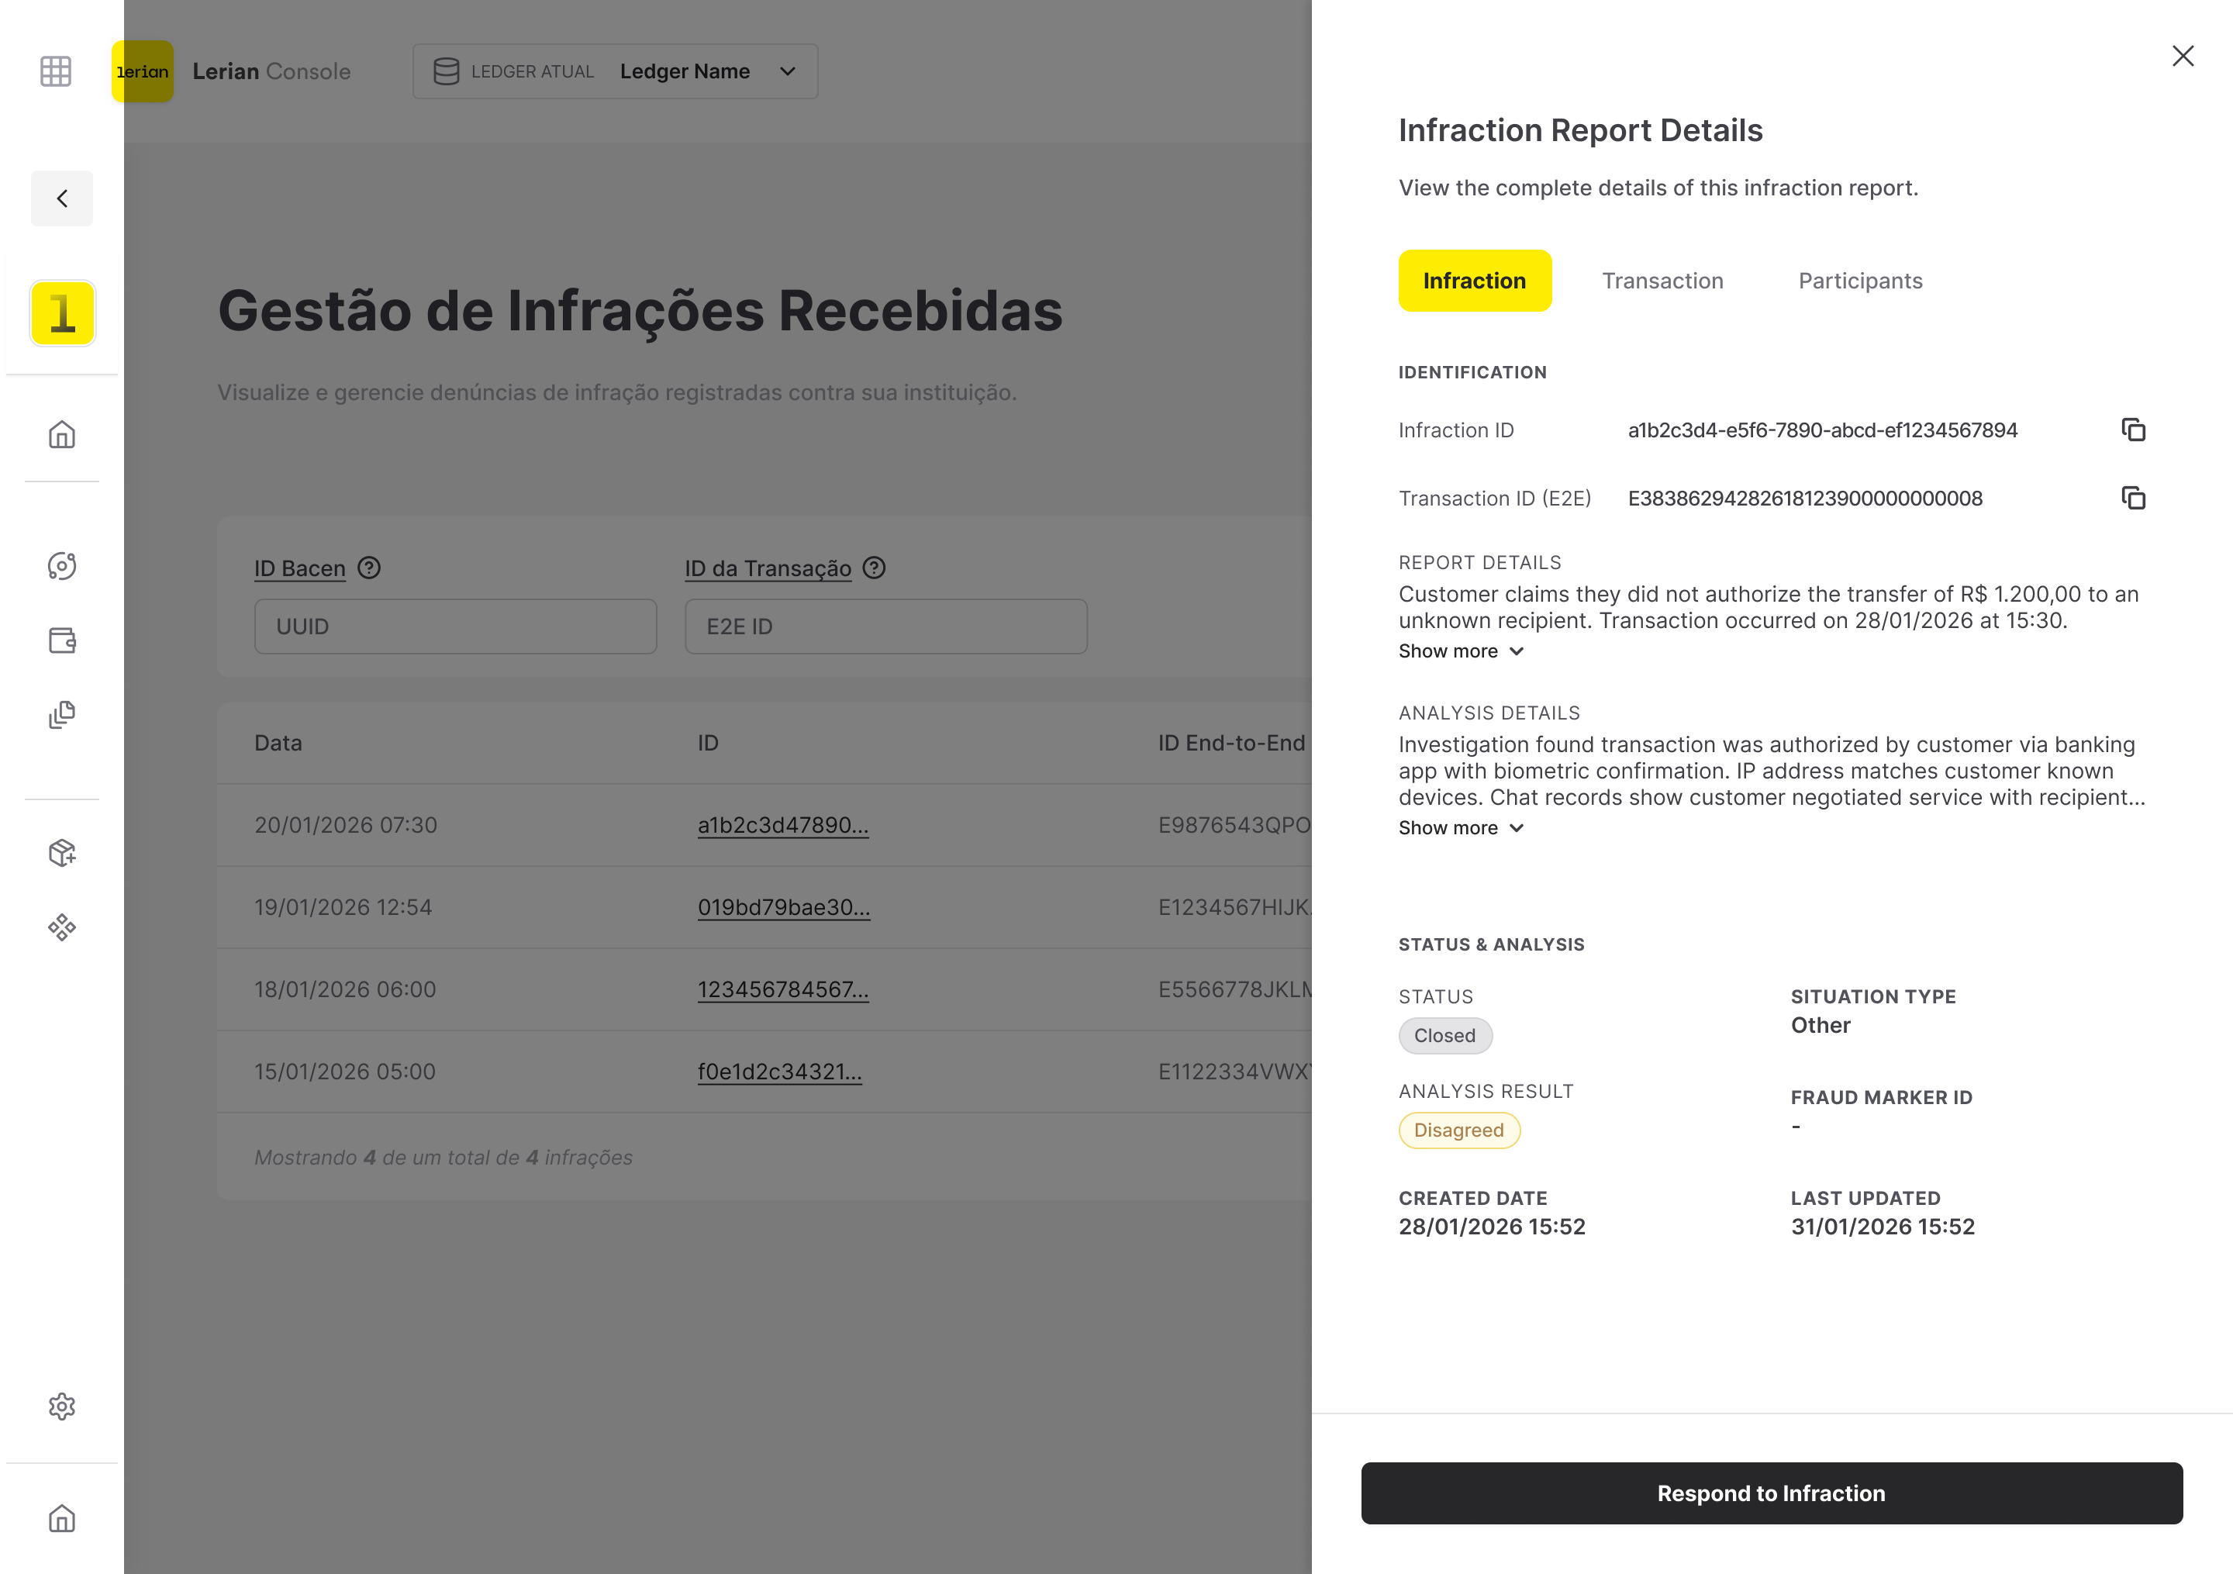
Task: Click the Mostrando 4 de um total footer
Action: (443, 1158)
